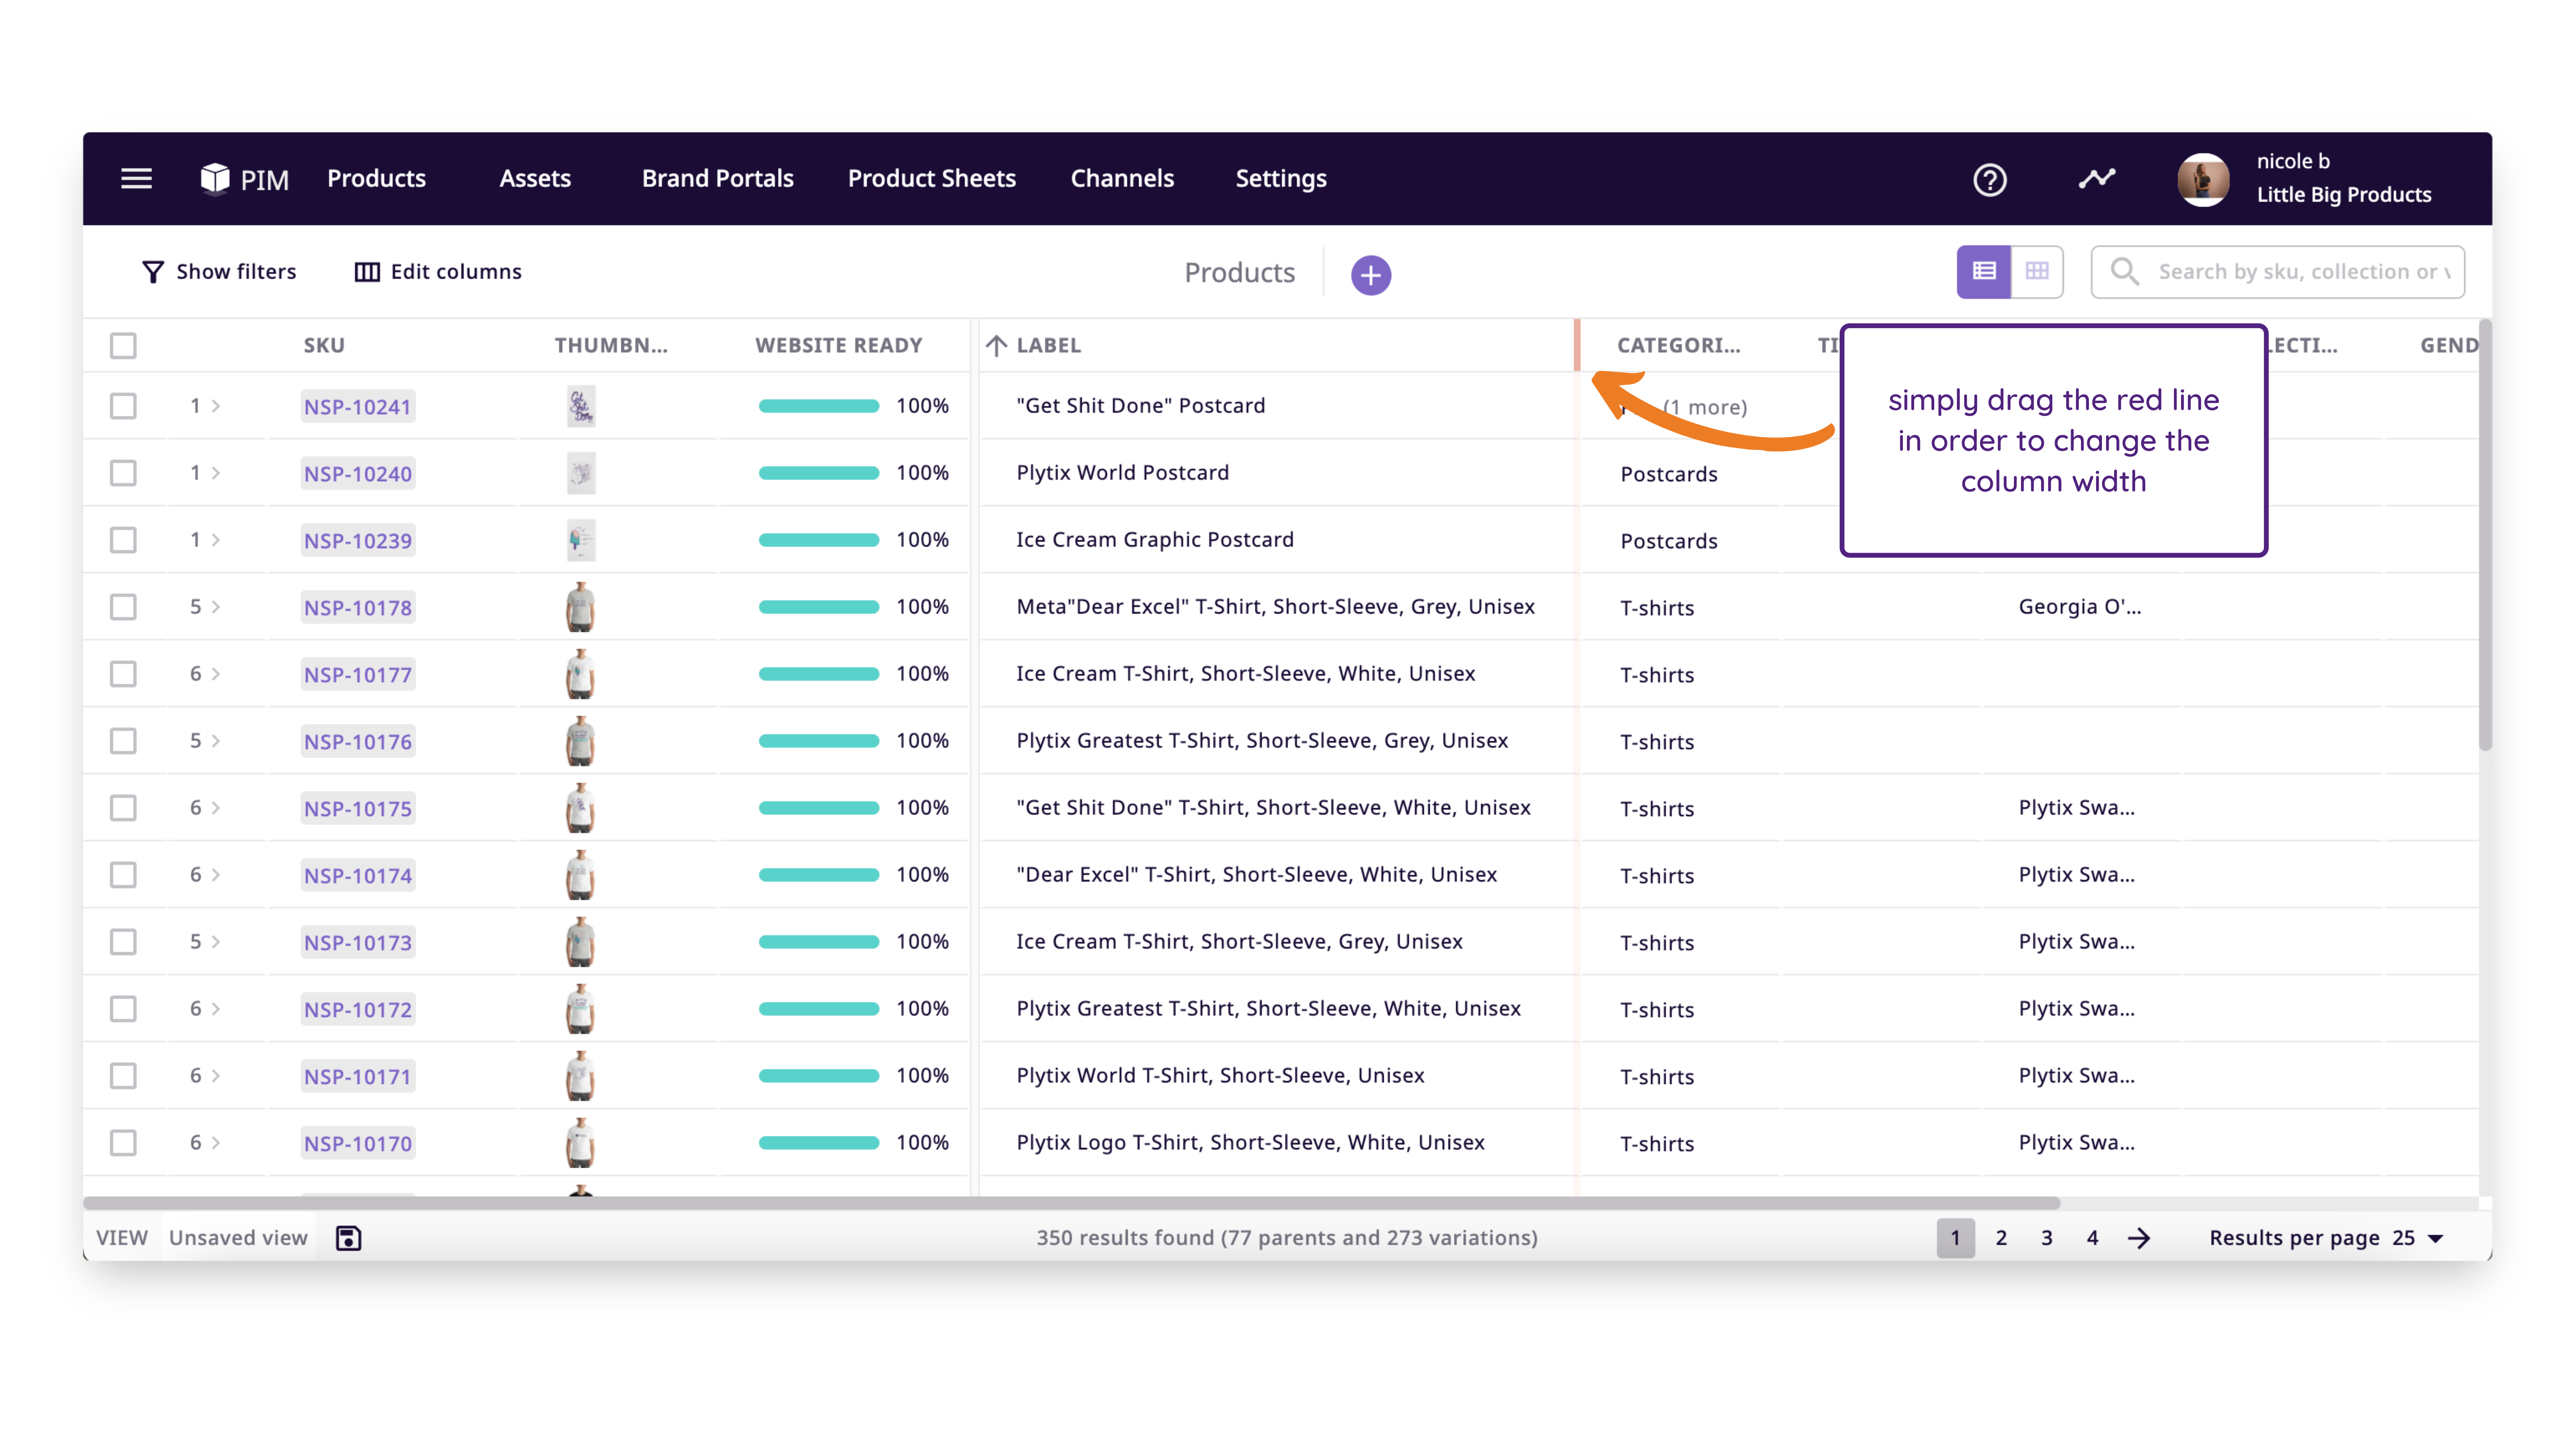The height and width of the screenshot is (1449, 2576).
Task: Switch to list view layout
Action: click(x=1984, y=271)
